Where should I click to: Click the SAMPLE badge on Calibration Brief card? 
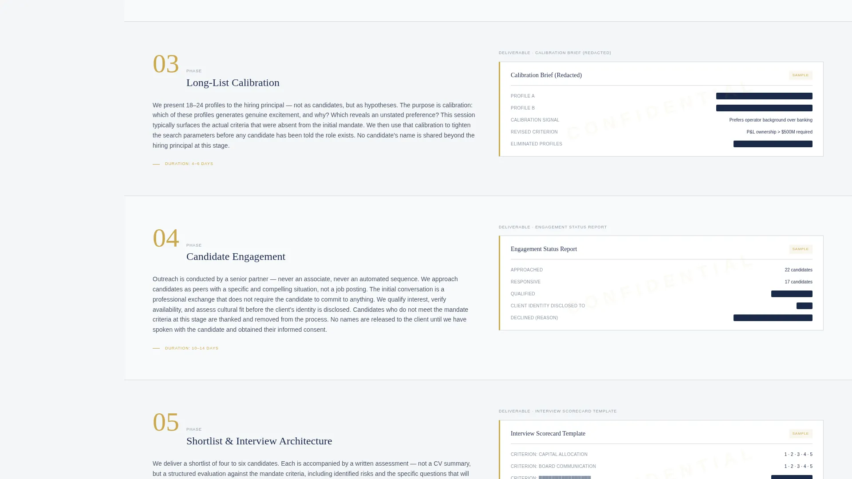point(801,75)
